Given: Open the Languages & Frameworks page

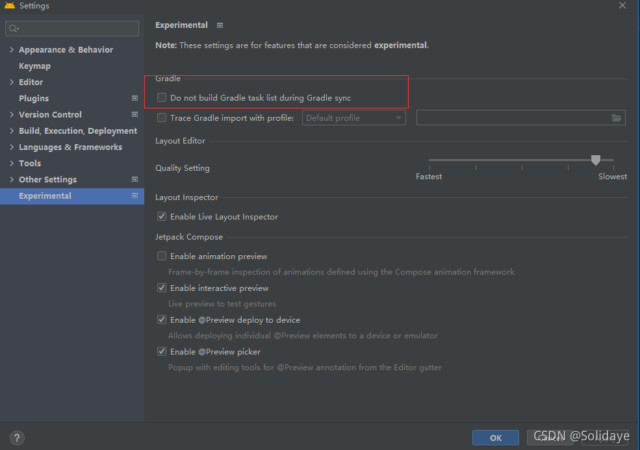Looking at the screenshot, I should point(70,147).
